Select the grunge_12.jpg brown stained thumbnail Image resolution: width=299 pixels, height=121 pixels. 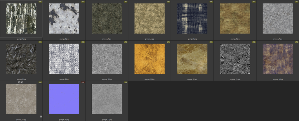point(192,59)
